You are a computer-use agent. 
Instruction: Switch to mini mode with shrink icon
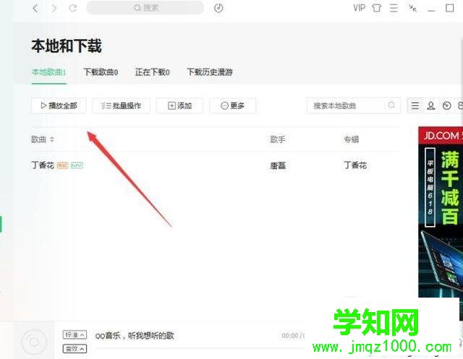pos(412,8)
